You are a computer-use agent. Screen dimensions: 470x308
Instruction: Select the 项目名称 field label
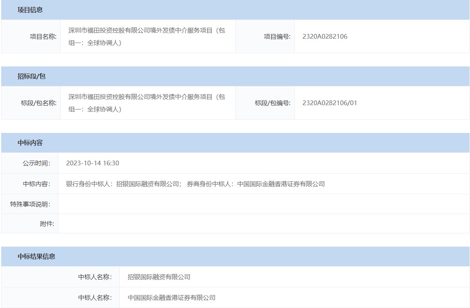(43, 37)
